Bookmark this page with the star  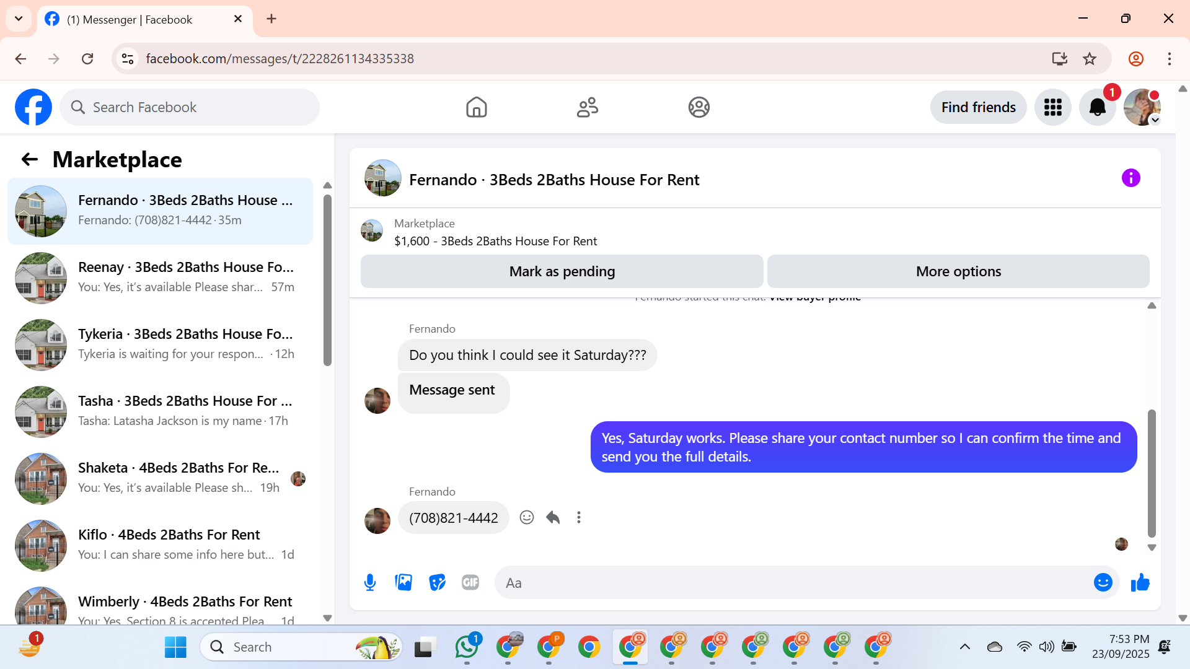tap(1090, 59)
